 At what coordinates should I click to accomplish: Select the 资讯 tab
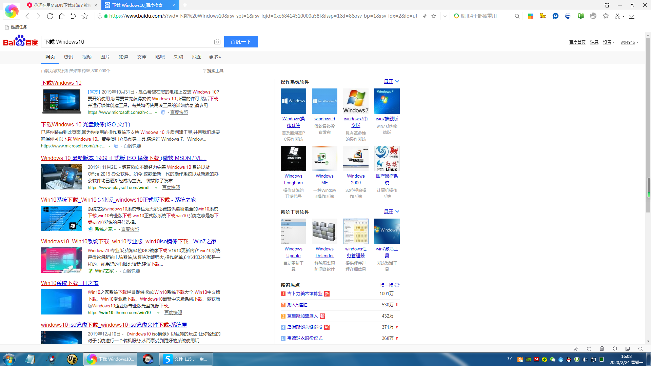point(68,57)
